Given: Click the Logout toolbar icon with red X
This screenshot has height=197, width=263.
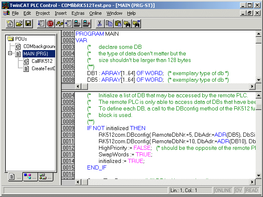Looking at the screenshot, I should tap(86, 23).
